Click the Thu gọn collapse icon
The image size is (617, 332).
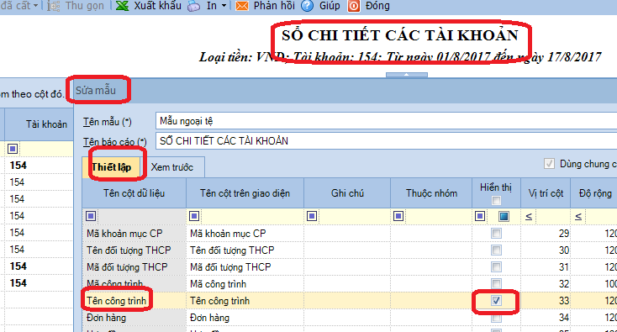(54, 6)
